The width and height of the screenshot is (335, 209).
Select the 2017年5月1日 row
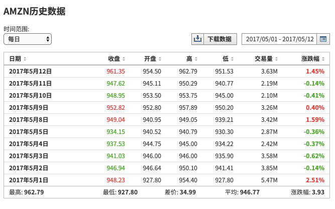[x=167, y=180]
